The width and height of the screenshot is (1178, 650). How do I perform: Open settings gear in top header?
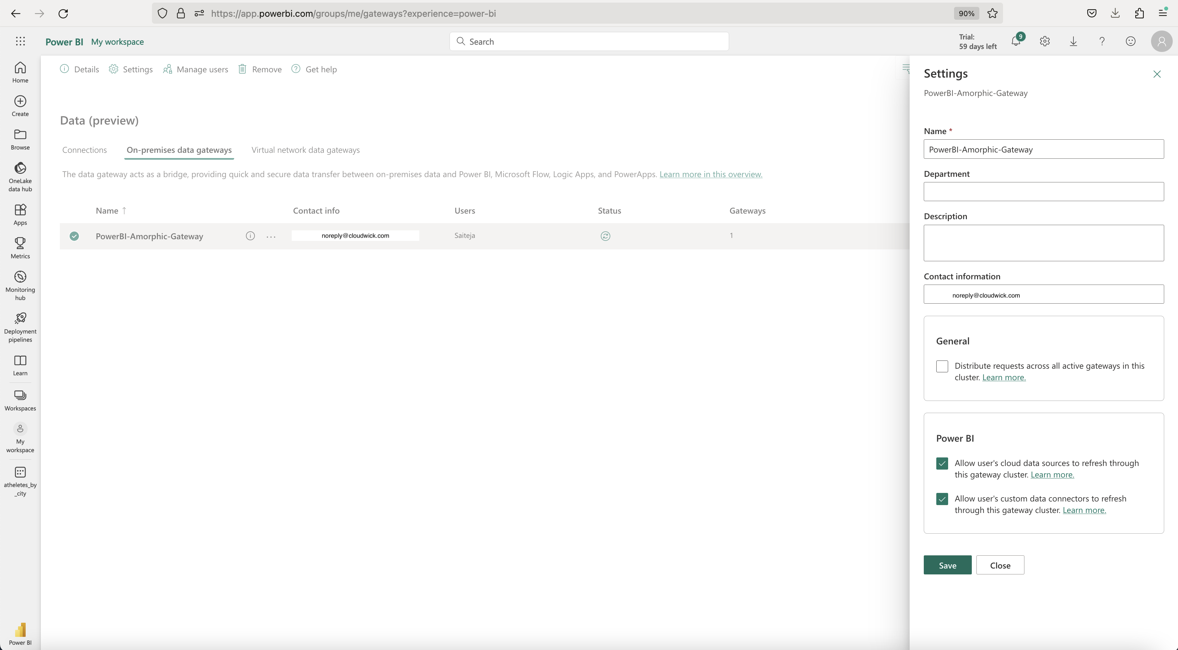pyautogui.click(x=1044, y=41)
